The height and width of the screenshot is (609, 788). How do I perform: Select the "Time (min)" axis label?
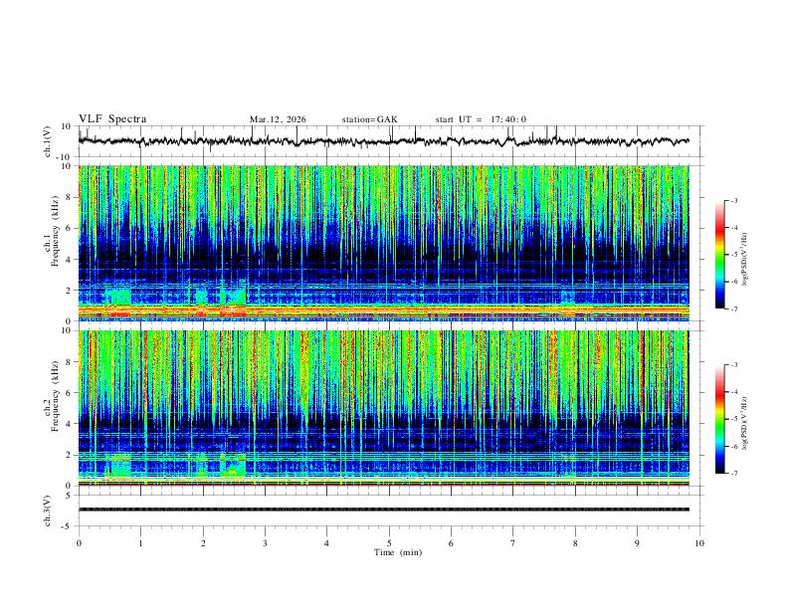(398, 552)
